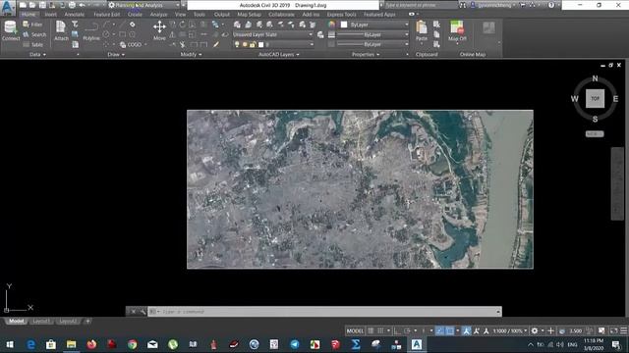The image size is (629, 353).
Task: Expand the Draw panel
Action: coord(116,55)
